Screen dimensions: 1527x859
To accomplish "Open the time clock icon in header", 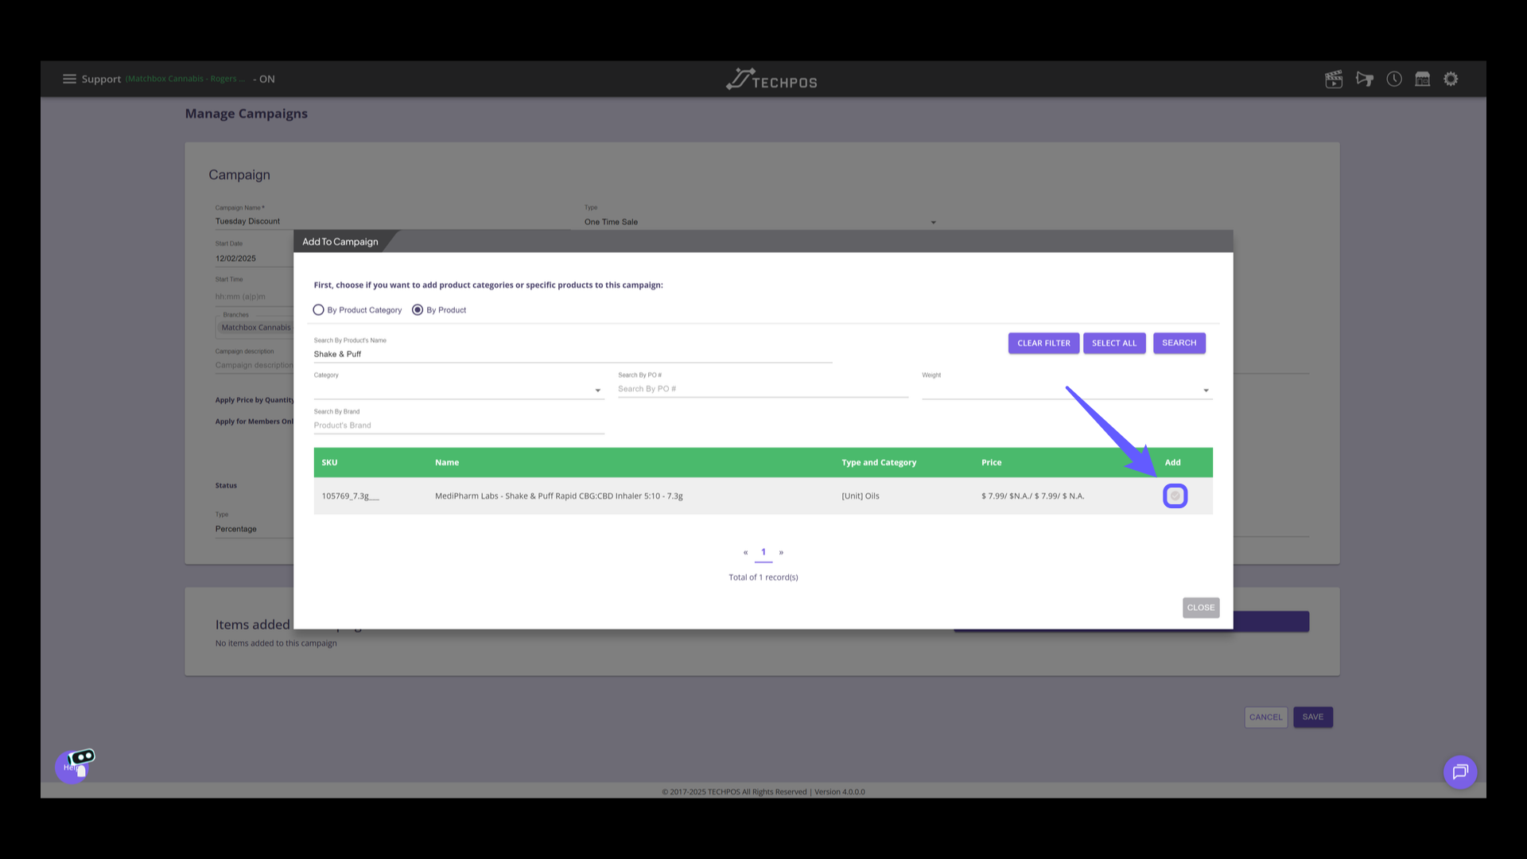I will [1394, 79].
